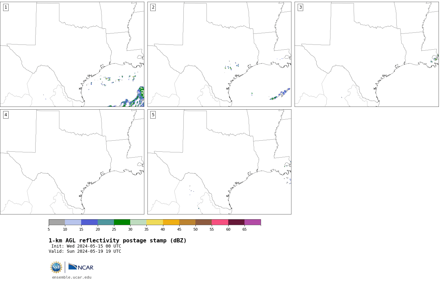Click the orange 40-45 dBZ swatch

click(x=171, y=222)
